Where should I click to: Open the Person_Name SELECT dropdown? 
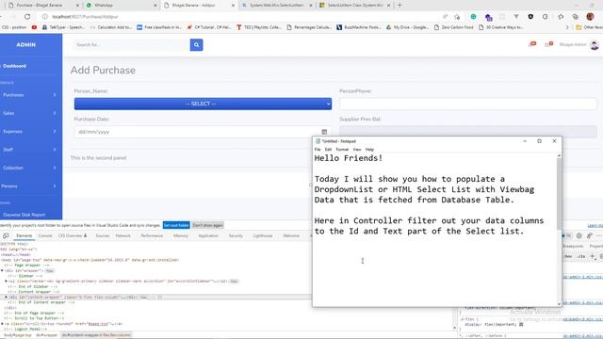click(x=203, y=104)
